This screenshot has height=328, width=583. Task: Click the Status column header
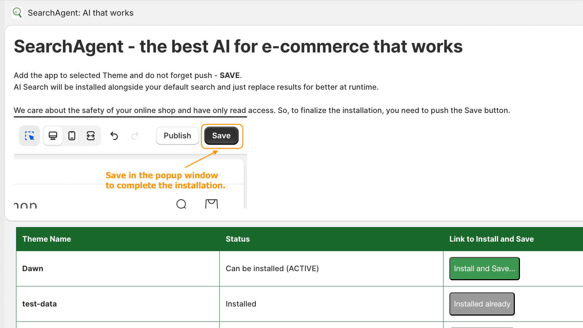pos(238,239)
